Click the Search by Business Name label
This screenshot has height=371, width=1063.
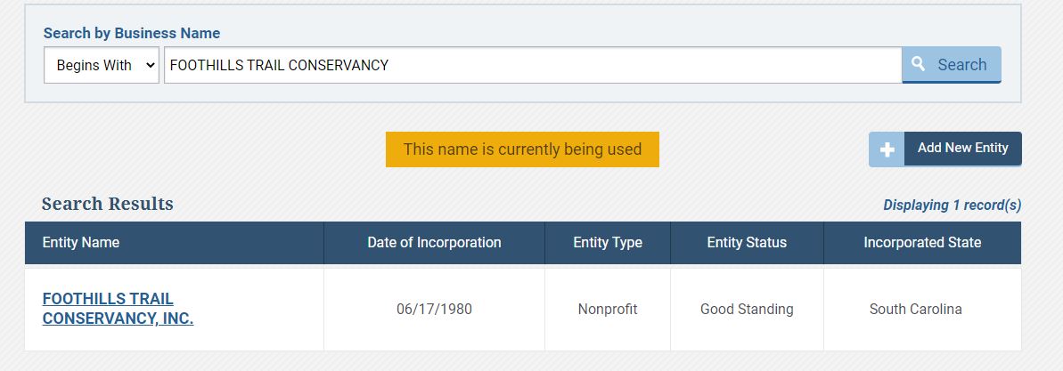(x=132, y=33)
